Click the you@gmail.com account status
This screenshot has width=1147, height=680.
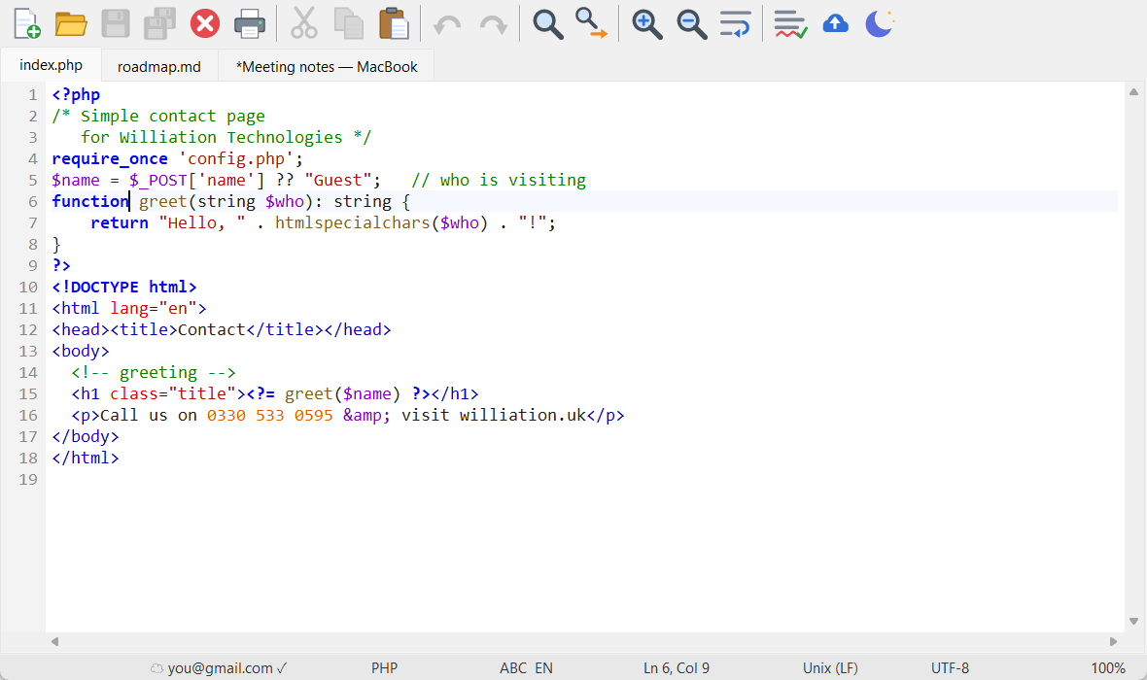pos(220,668)
